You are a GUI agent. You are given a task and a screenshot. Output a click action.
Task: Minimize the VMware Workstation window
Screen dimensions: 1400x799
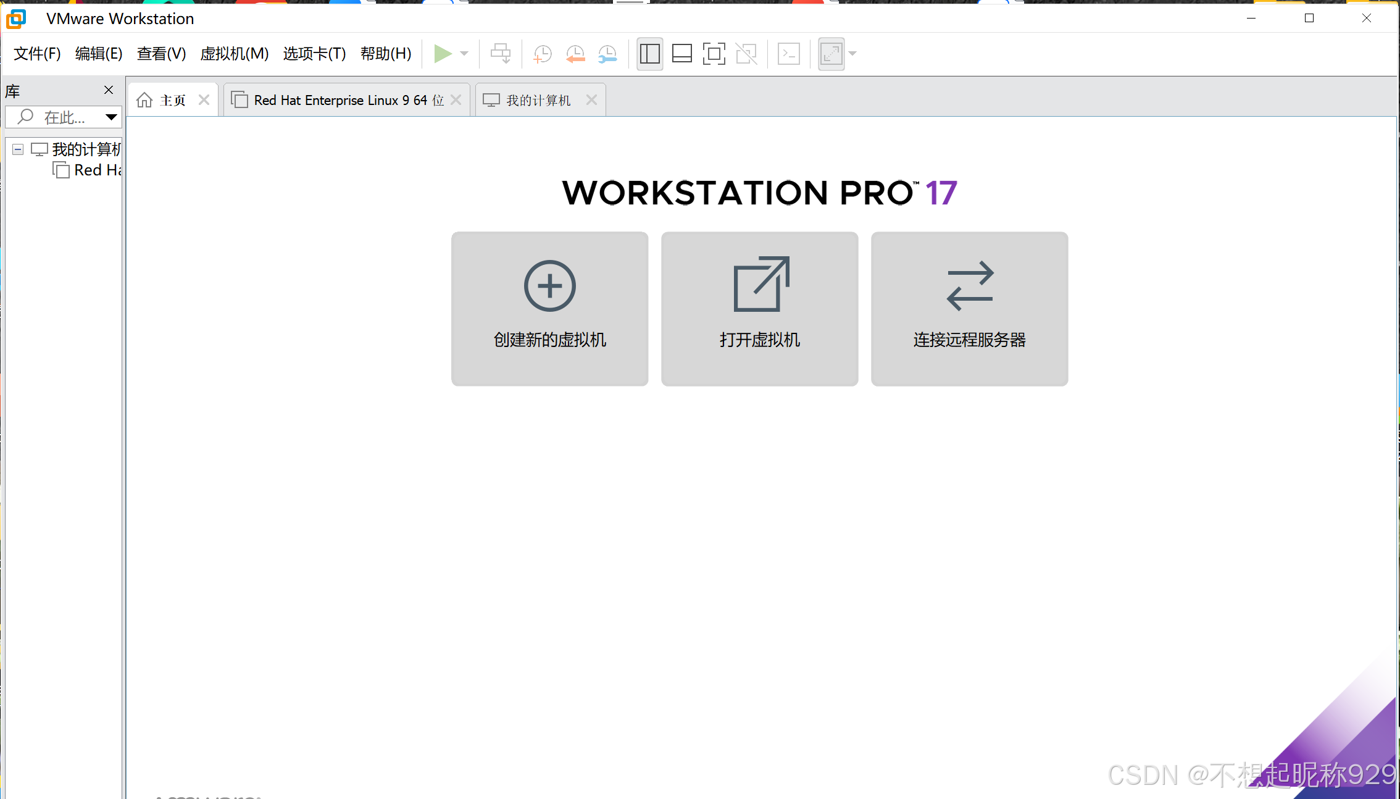1251,19
